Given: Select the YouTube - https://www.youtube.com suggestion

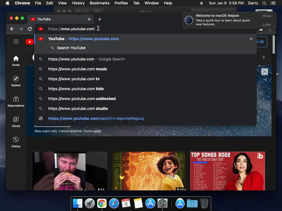Looking at the screenshot, I should click(x=145, y=39).
